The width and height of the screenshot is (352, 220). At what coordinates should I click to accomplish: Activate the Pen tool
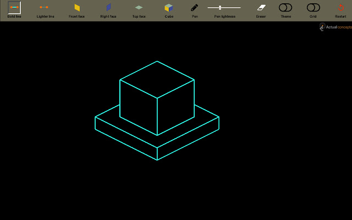point(194,8)
